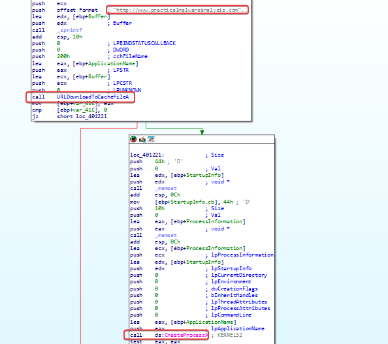Click the node color circle icon above loc_401221
388x344 pixels.
(133, 139)
